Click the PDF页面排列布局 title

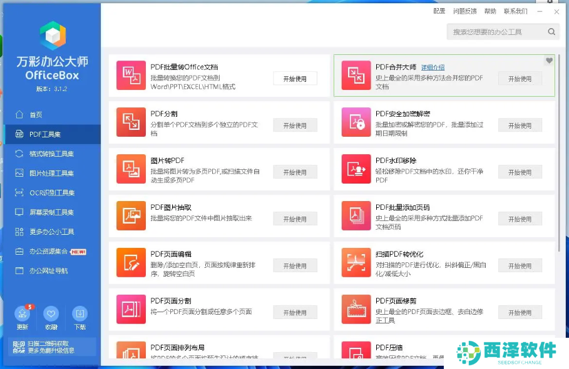[177, 348]
